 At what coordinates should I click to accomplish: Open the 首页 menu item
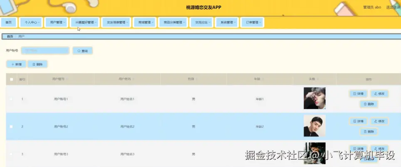[8, 22]
